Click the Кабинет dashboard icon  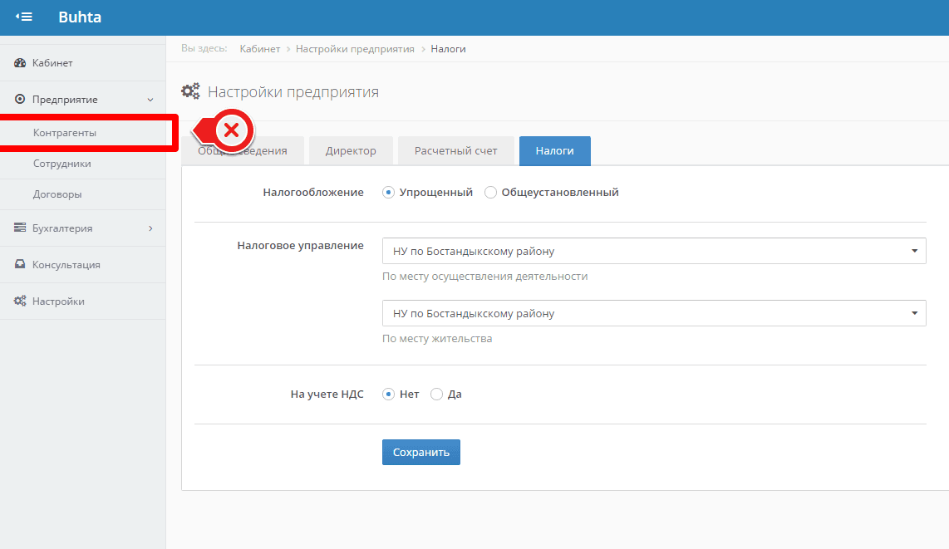20,63
